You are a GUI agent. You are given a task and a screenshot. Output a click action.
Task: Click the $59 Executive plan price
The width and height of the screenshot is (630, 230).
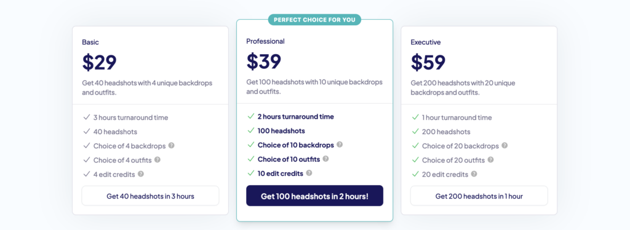click(x=428, y=62)
